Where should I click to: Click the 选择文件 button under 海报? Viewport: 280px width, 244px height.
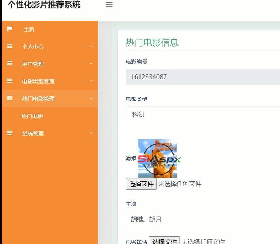141,184
